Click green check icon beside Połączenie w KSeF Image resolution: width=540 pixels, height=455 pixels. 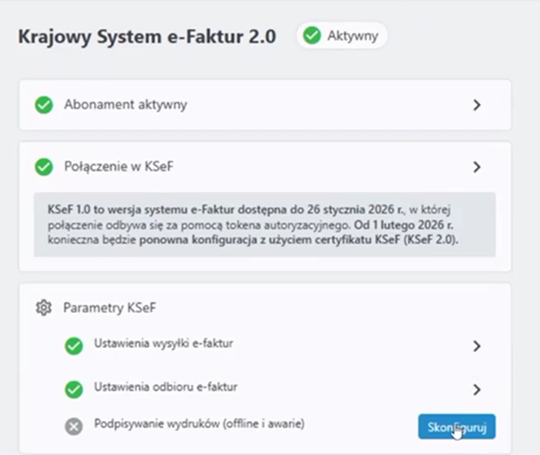[44, 167]
